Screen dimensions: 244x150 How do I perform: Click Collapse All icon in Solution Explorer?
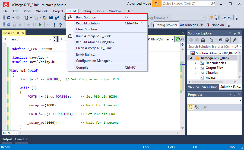point(221,40)
